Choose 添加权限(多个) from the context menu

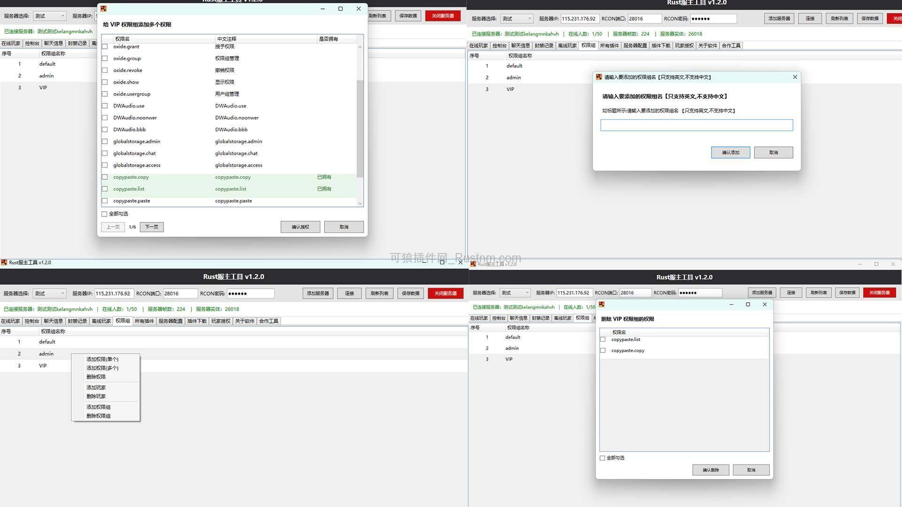[x=101, y=368]
